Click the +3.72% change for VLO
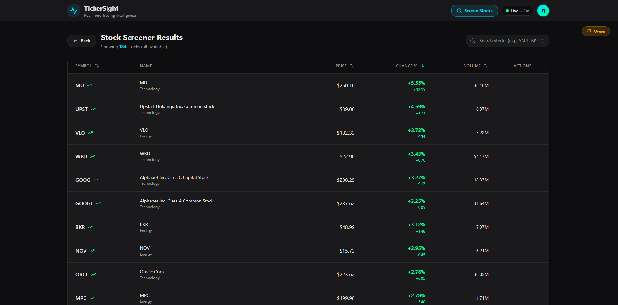 [x=416, y=130]
